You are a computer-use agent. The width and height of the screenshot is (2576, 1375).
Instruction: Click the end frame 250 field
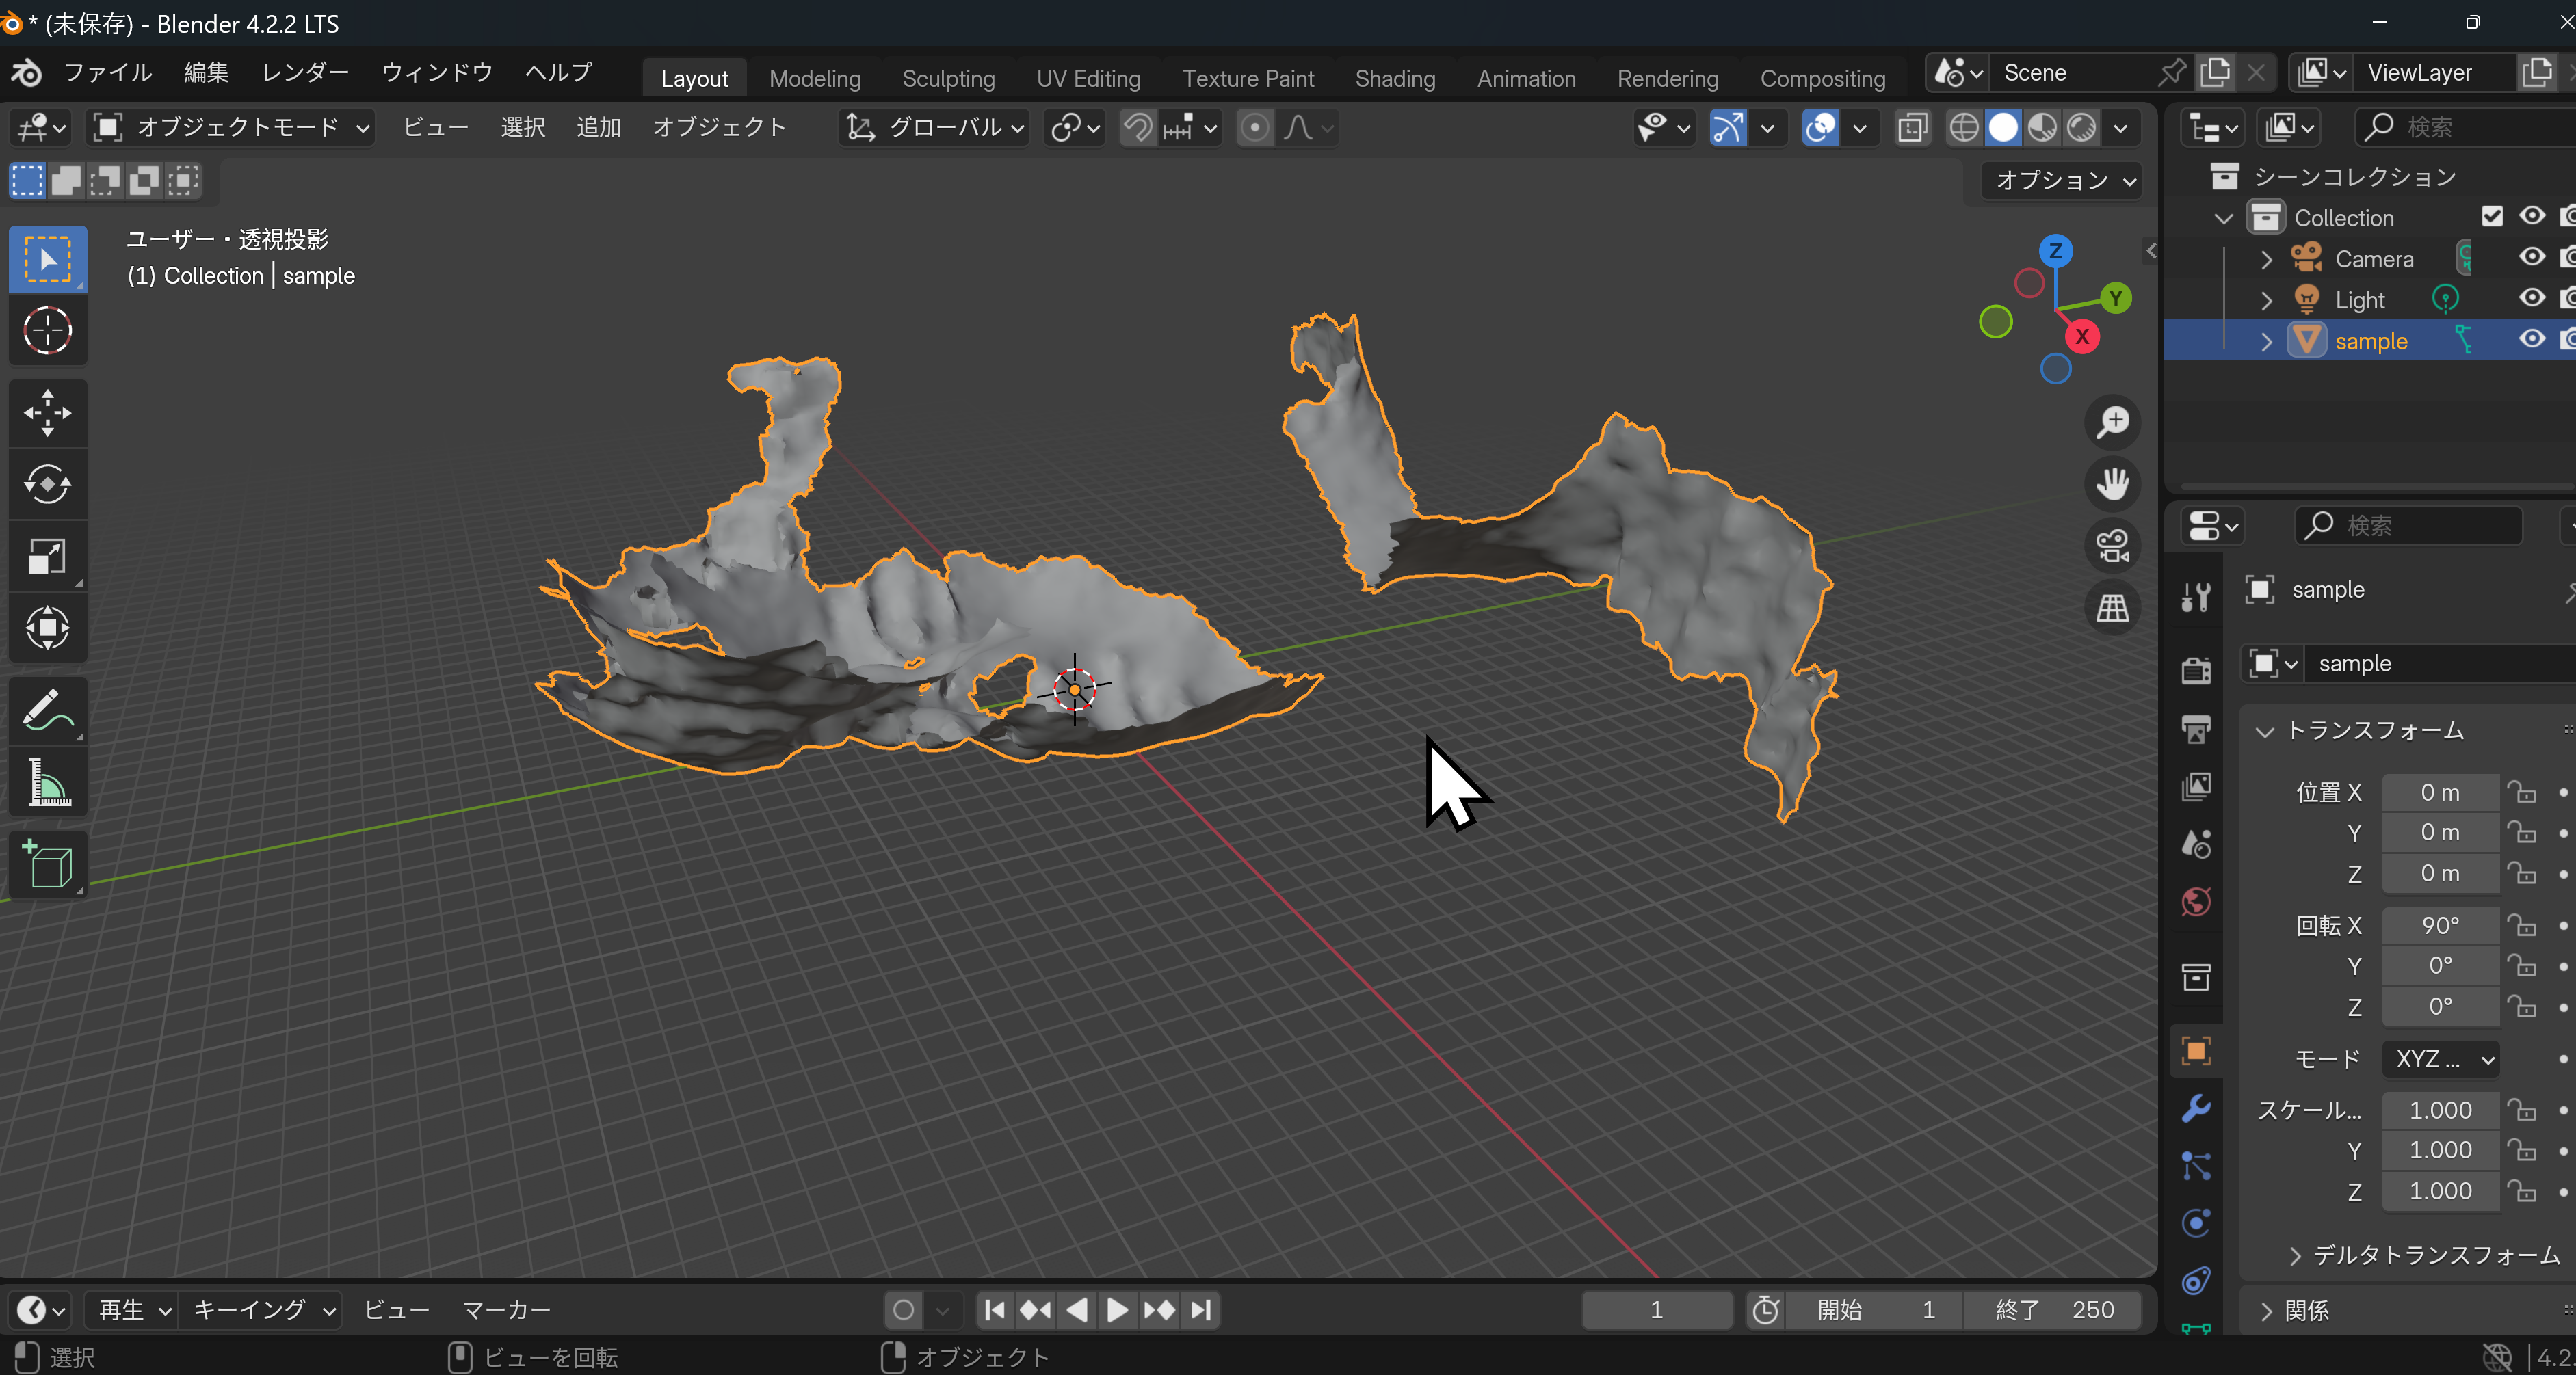(2053, 1309)
